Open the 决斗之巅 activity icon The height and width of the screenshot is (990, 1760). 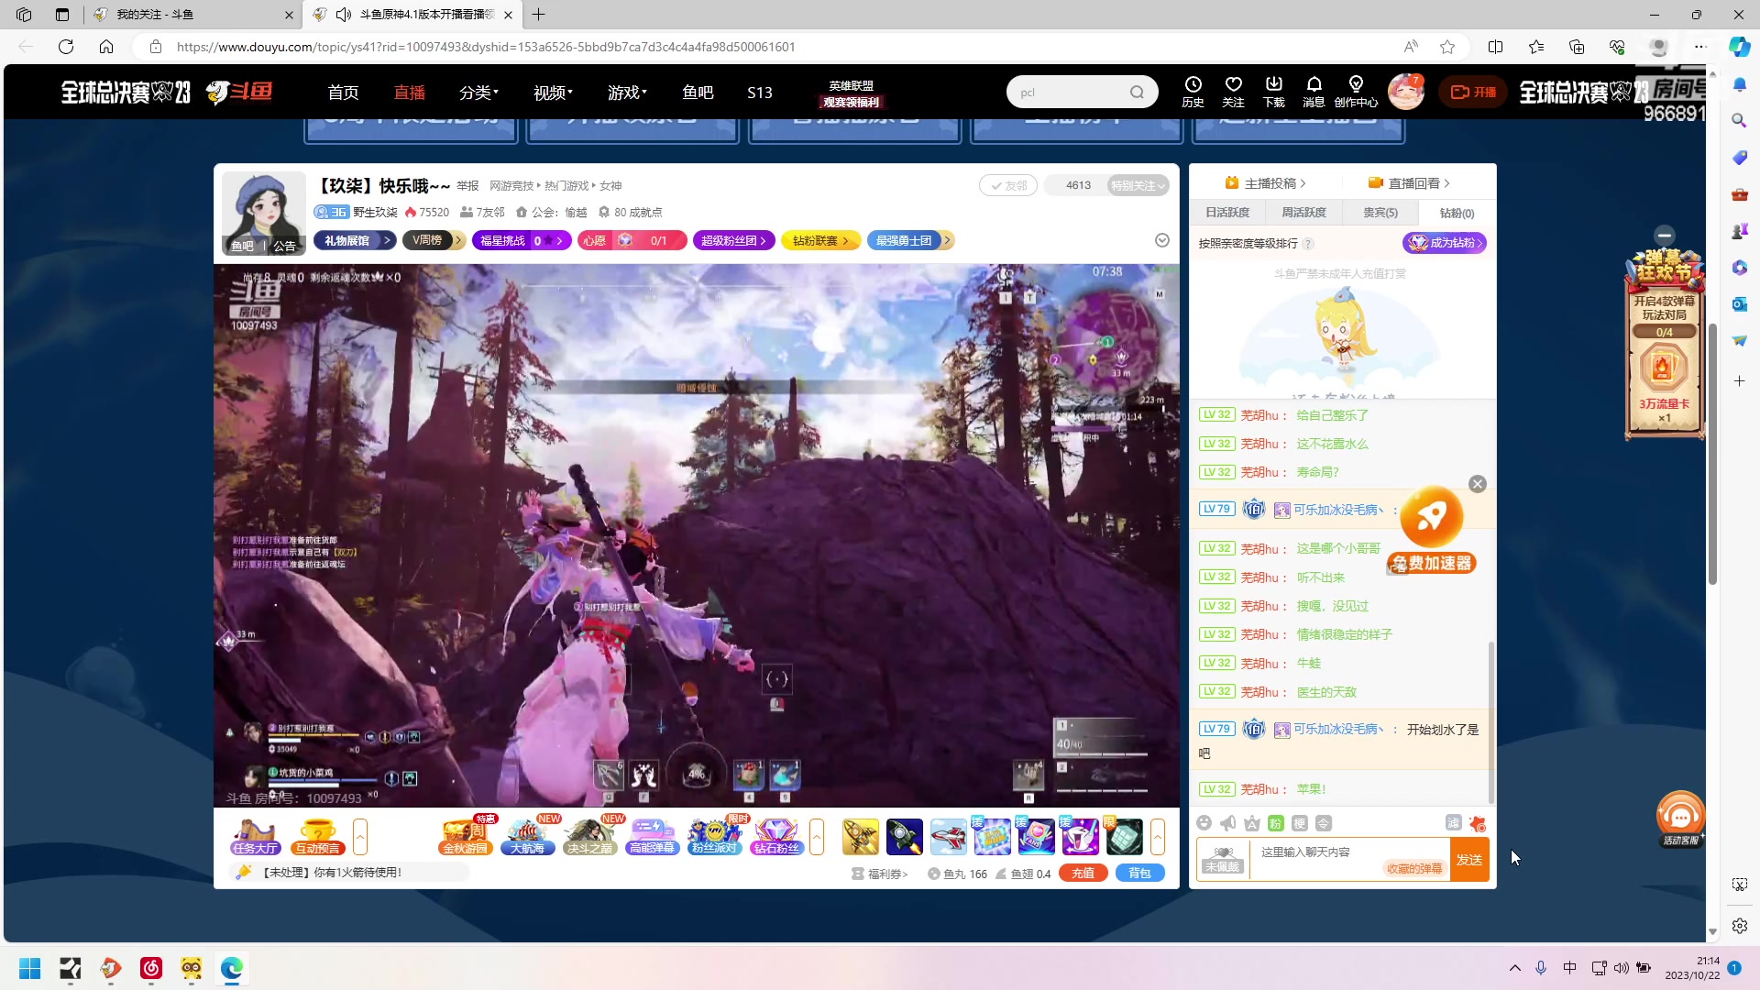click(589, 836)
